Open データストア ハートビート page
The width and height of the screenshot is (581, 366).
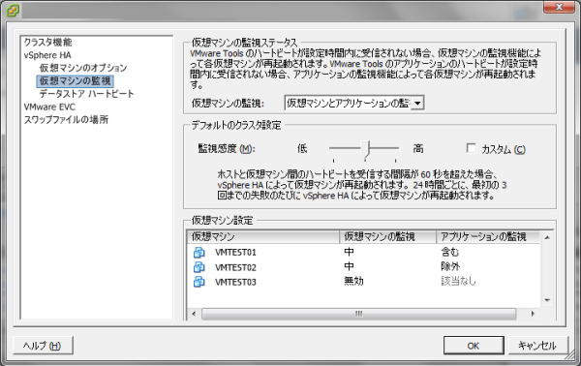pos(86,94)
